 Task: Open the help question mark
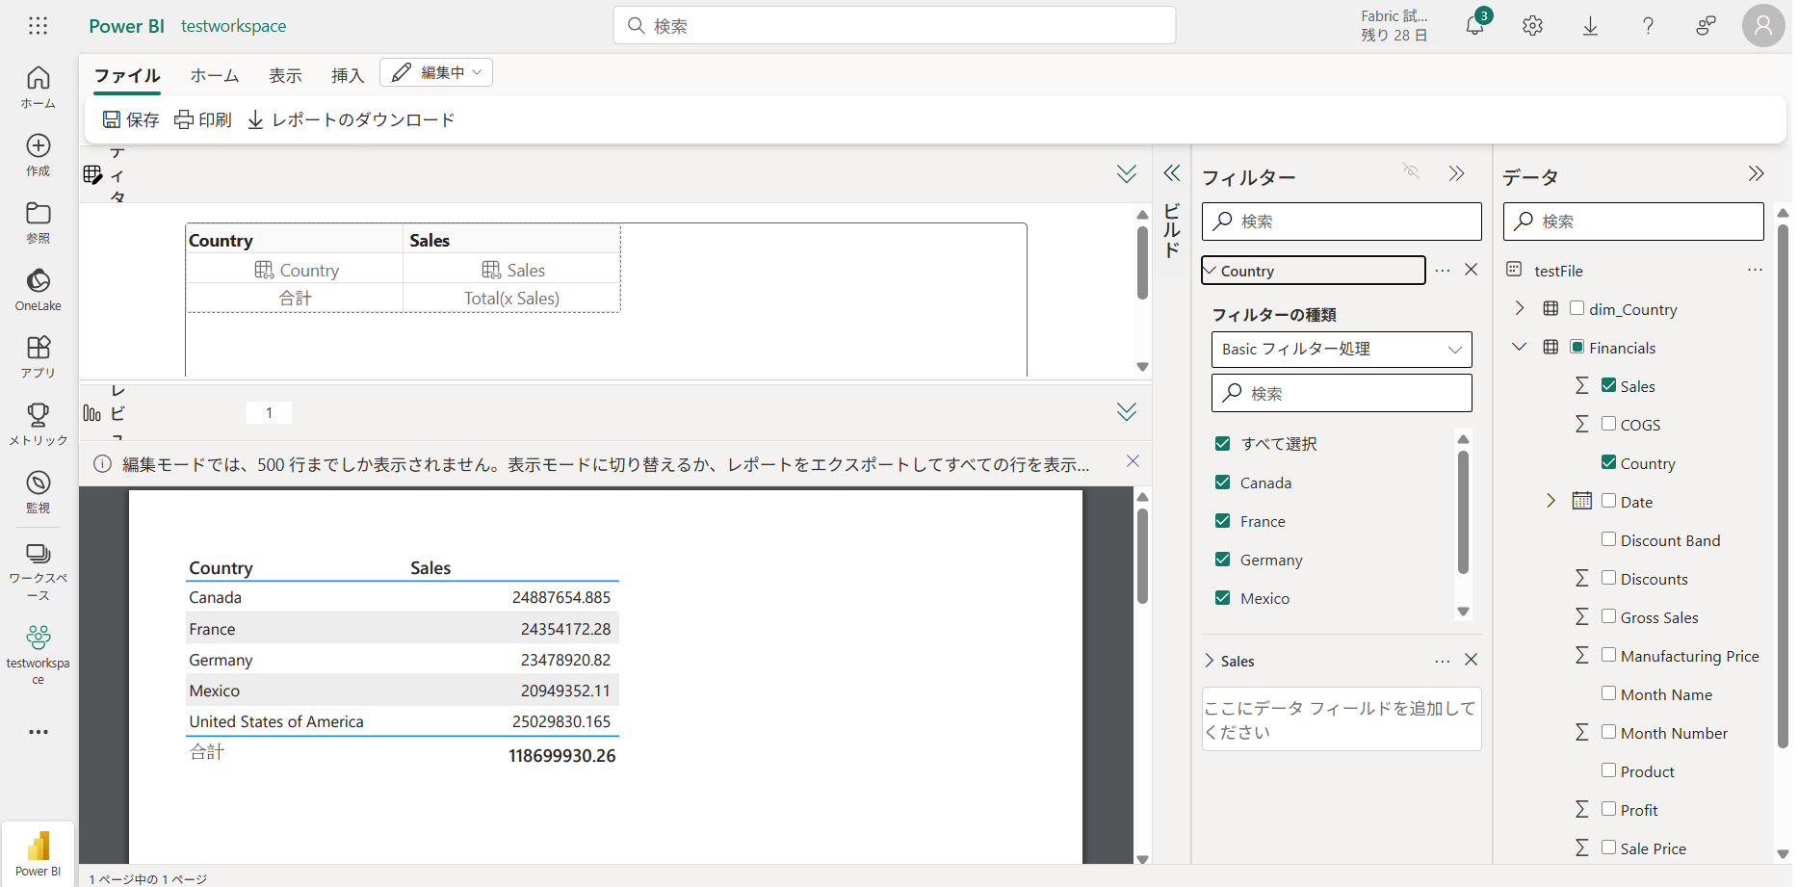1649,26
